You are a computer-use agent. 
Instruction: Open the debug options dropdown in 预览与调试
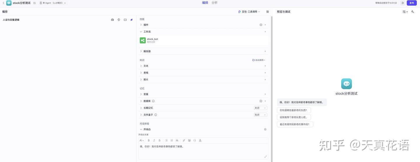click(405, 12)
